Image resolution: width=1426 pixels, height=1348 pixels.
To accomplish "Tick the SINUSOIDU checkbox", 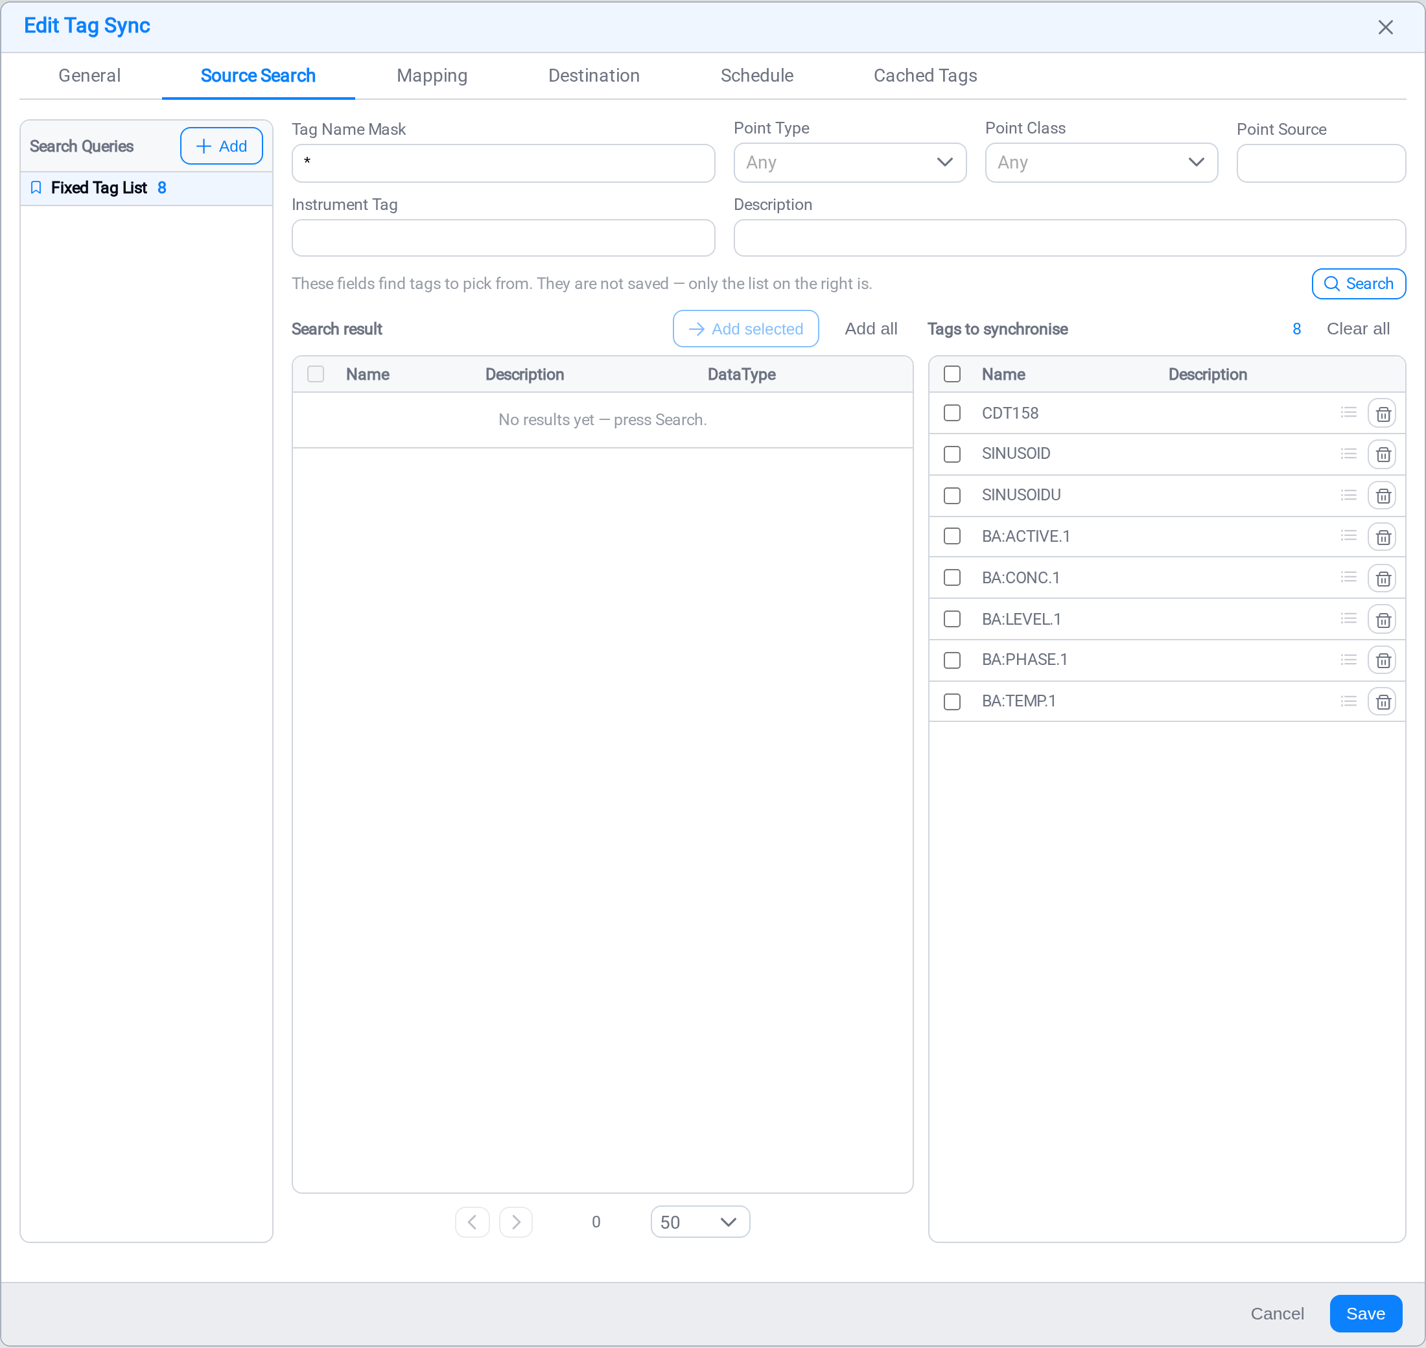I will [x=952, y=496].
